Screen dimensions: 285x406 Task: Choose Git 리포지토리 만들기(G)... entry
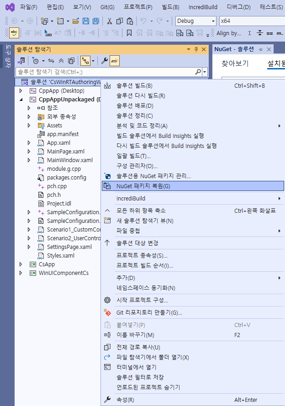coord(193,312)
